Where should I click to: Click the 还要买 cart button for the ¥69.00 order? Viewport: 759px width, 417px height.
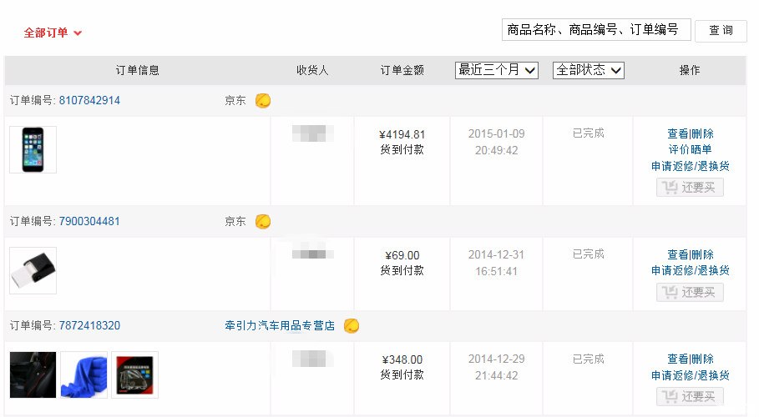tap(690, 293)
